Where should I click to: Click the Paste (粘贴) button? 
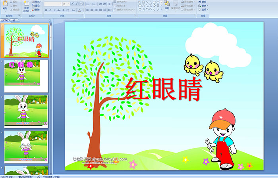[x=5, y=6]
